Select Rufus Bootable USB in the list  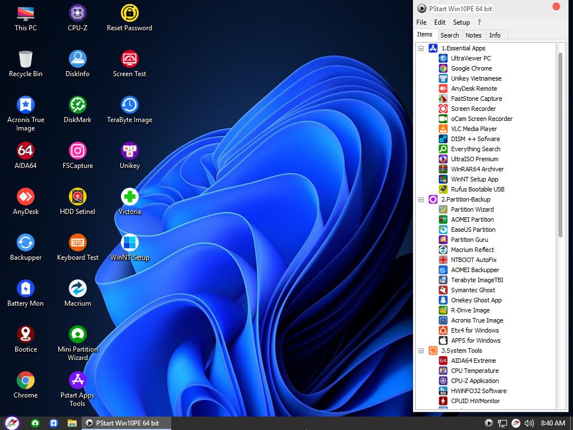point(477,189)
